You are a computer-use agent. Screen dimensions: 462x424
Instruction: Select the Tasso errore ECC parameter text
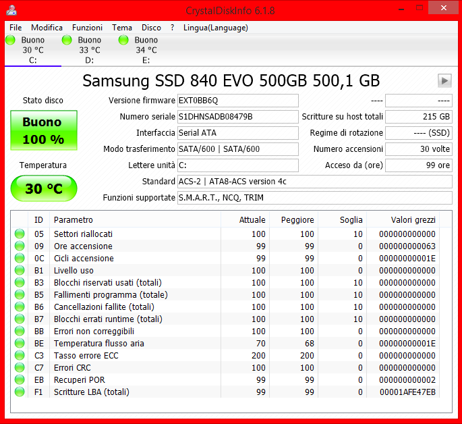(x=86, y=355)
